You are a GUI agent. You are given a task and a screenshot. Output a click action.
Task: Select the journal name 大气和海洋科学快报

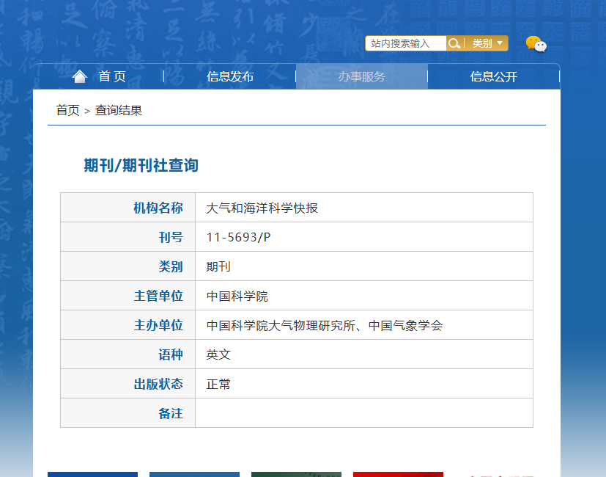click(x=262, y=208)
